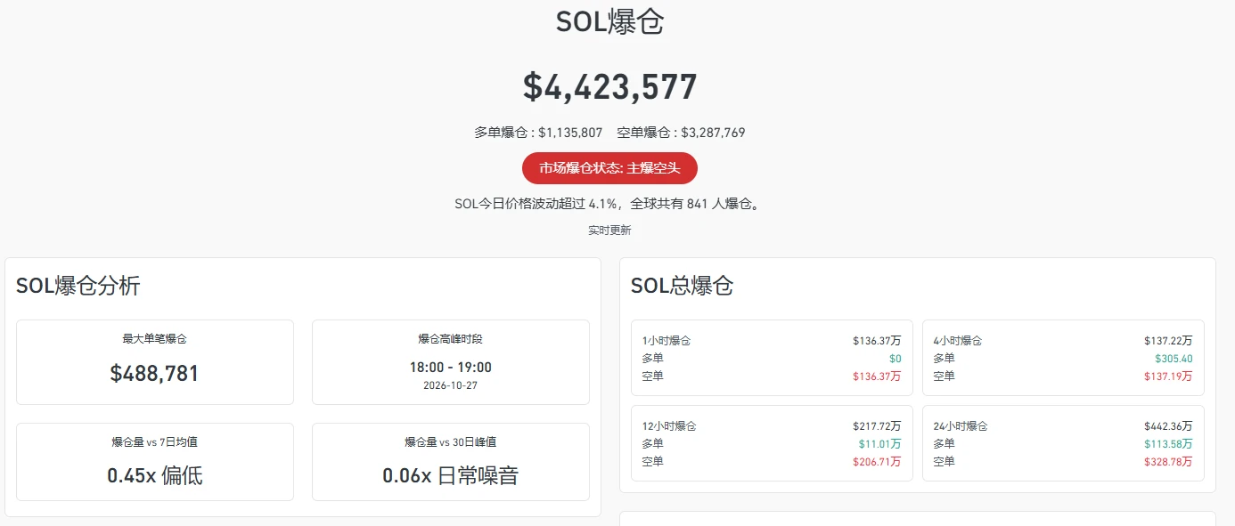Click the SOL爆仓 page title
The image size is (1235, 526).
(609, 22)
